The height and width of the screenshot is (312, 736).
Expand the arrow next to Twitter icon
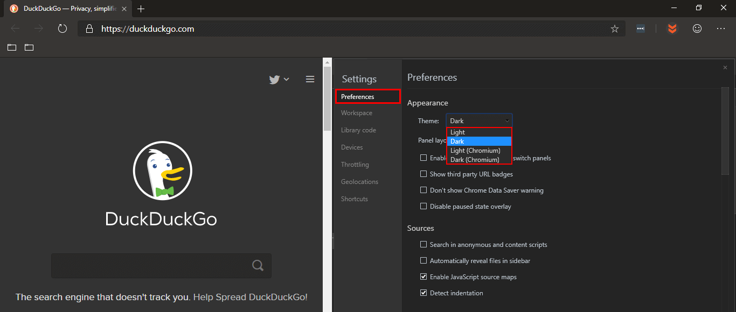[286, 79]
